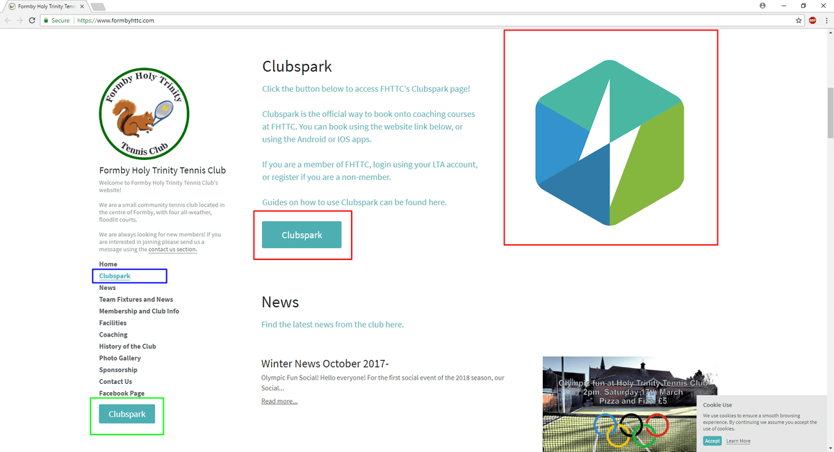Image resolution: width=834 pixels, height=452 pixels.
Task: Go to the Home page in navigation
Action: click(108, 264)
